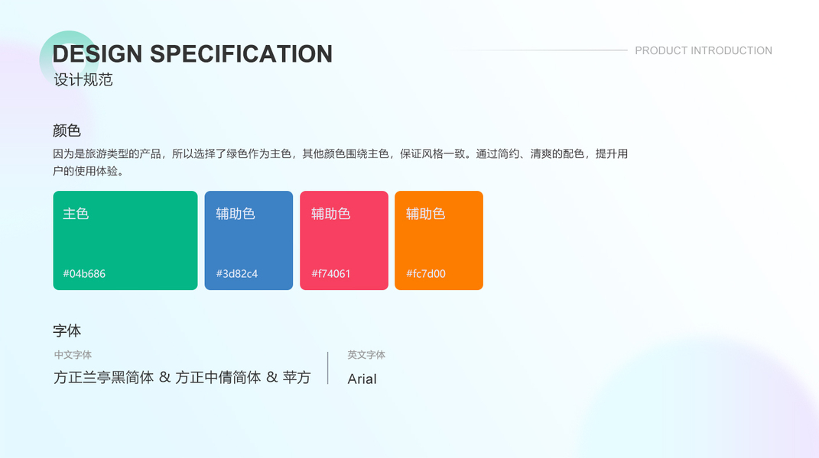Click the #fc7d00 hex code text
This screenshot has height=458, width=819.
(426, 274)
